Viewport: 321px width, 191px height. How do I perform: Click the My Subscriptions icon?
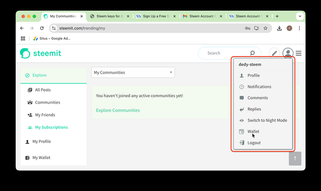coord(30,127)
